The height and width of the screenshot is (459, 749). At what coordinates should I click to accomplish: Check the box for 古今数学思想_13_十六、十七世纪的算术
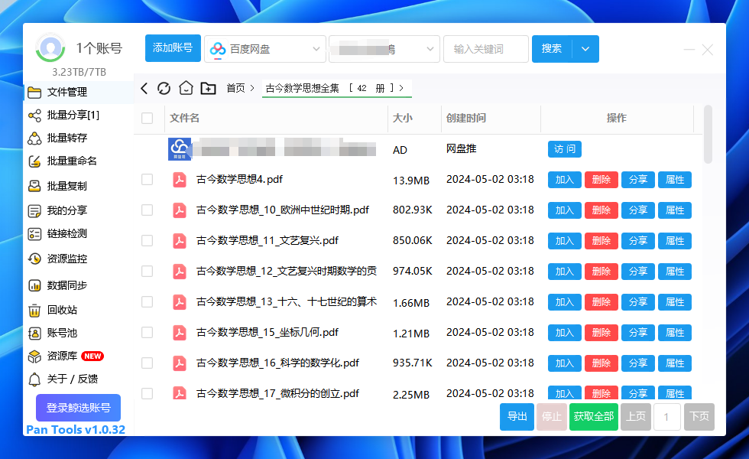pyautogui.click(x=147, y=301)
